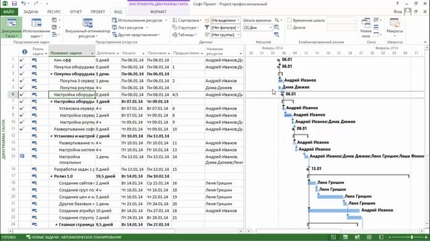Click the last view shortcut icon in status bar
Screen dimensions: 430x241
381,237
